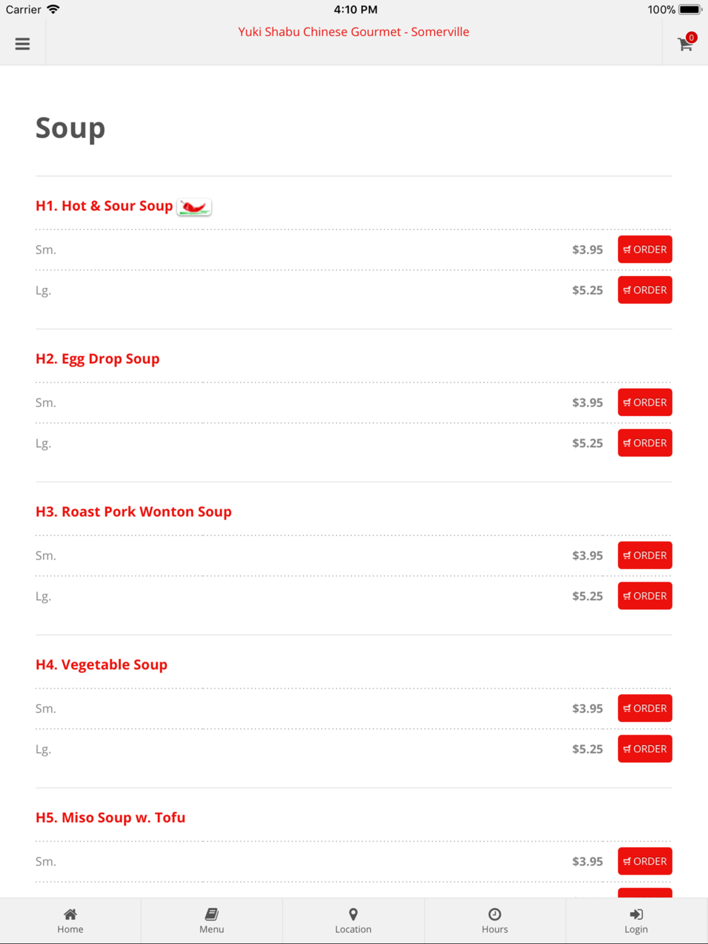The image size is (708, 944).
Task: Go to Home tab in bottom bar
Action: point(70,921)
